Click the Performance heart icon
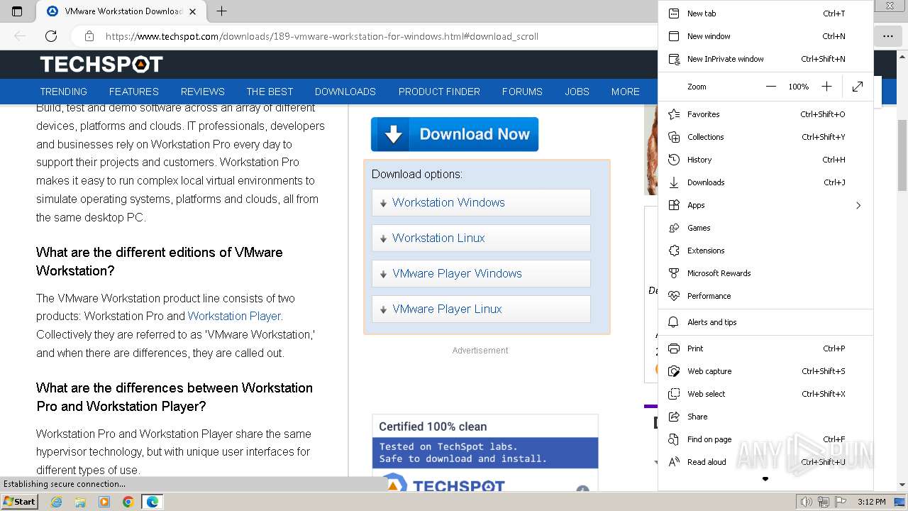The height and width of the screenshot is (511, 908). click(x=674, y=296)
